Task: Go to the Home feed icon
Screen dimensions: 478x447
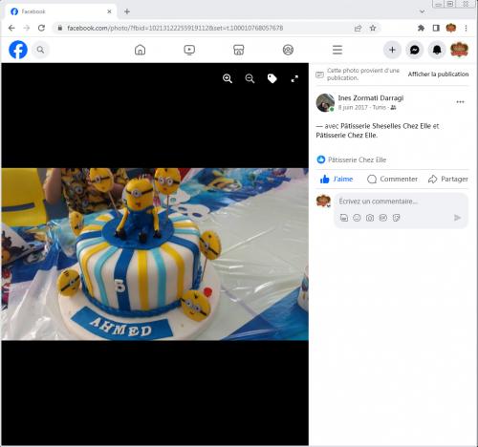Action: [x=140, y=50]
